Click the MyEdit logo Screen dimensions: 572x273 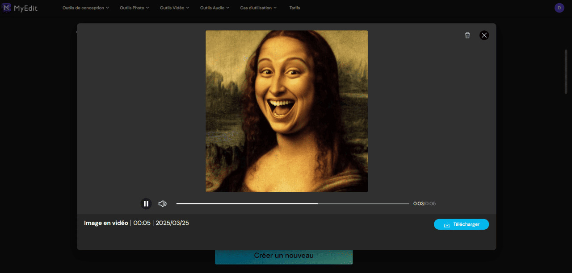[20, 8]
